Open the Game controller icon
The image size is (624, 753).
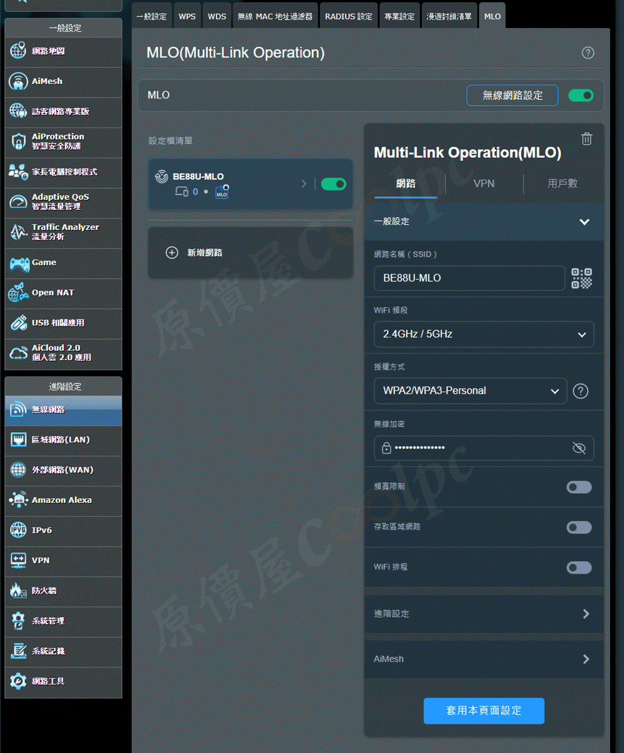19,263
